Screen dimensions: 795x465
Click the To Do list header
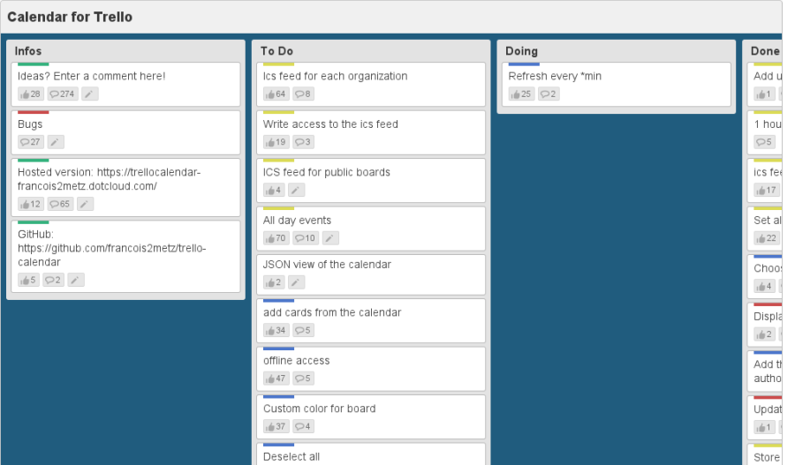coord(276,51)
